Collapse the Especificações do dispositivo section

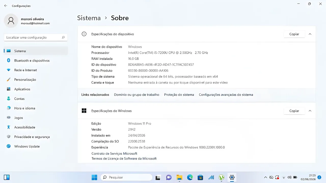[x=310, y=34]
